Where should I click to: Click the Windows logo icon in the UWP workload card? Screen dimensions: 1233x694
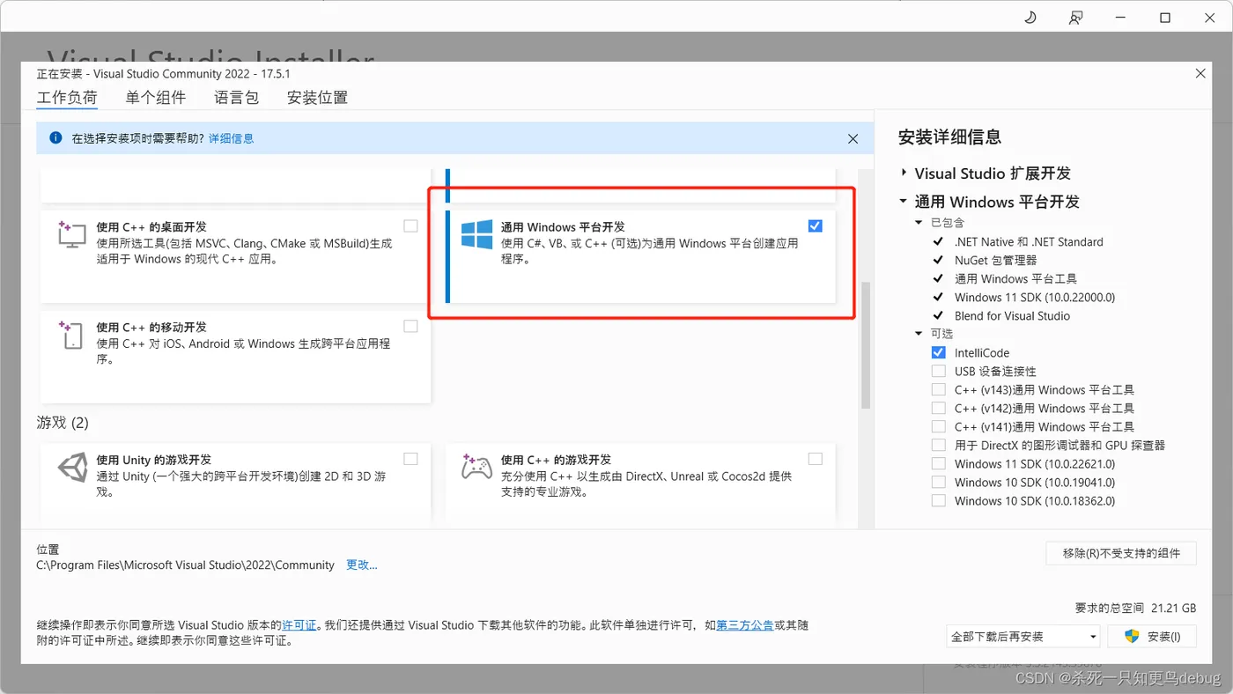476,235
